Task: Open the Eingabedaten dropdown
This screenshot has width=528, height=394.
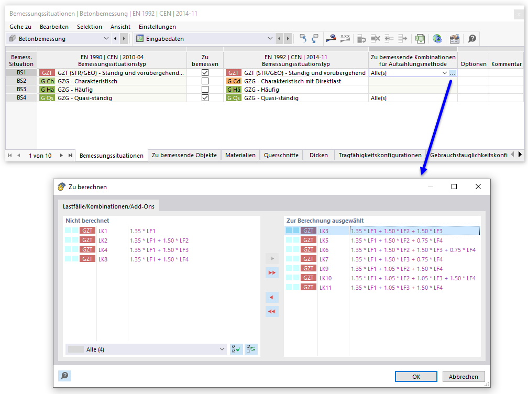Action: [x=270, y=39]
